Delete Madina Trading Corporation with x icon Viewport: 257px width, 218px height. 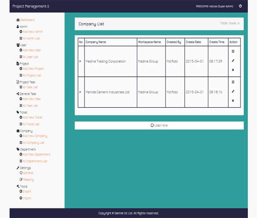click(233, 70)
